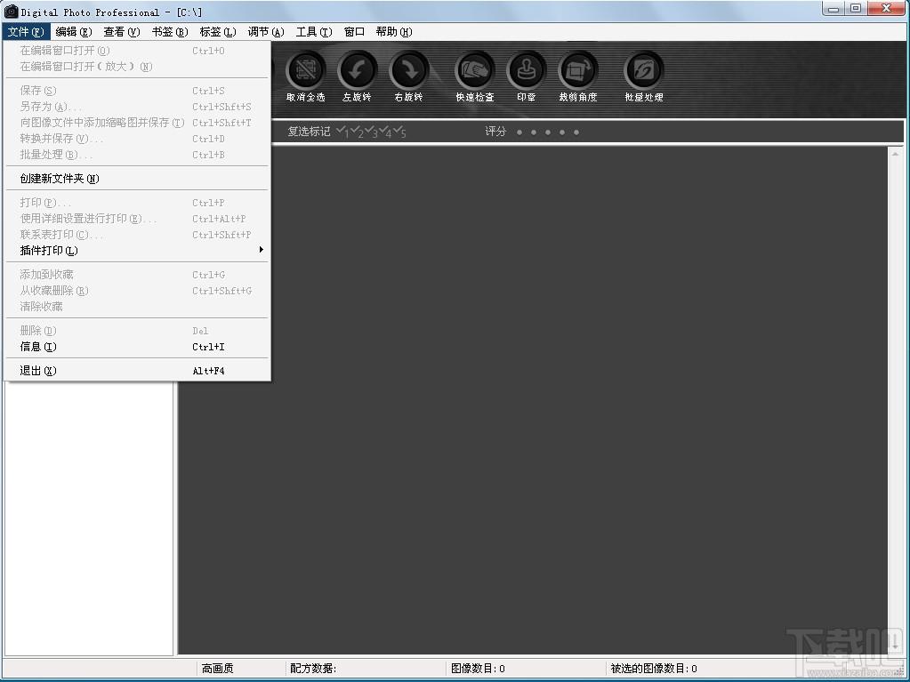Click the 删除(D) menu entry
The height and width of the screenshot is (682, 910).
coord(137,331)
